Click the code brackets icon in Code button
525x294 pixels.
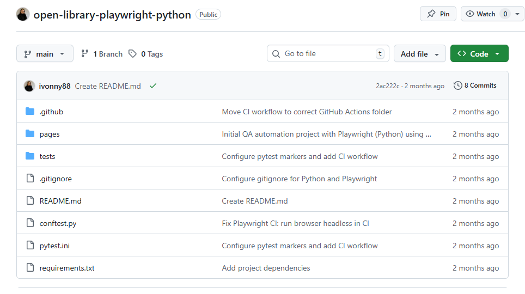point(462,53)
